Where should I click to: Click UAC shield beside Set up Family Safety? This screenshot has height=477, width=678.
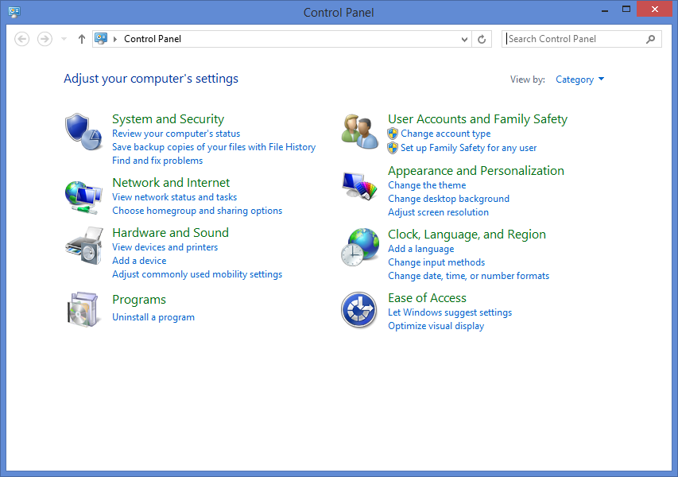(x=393, y=148)
